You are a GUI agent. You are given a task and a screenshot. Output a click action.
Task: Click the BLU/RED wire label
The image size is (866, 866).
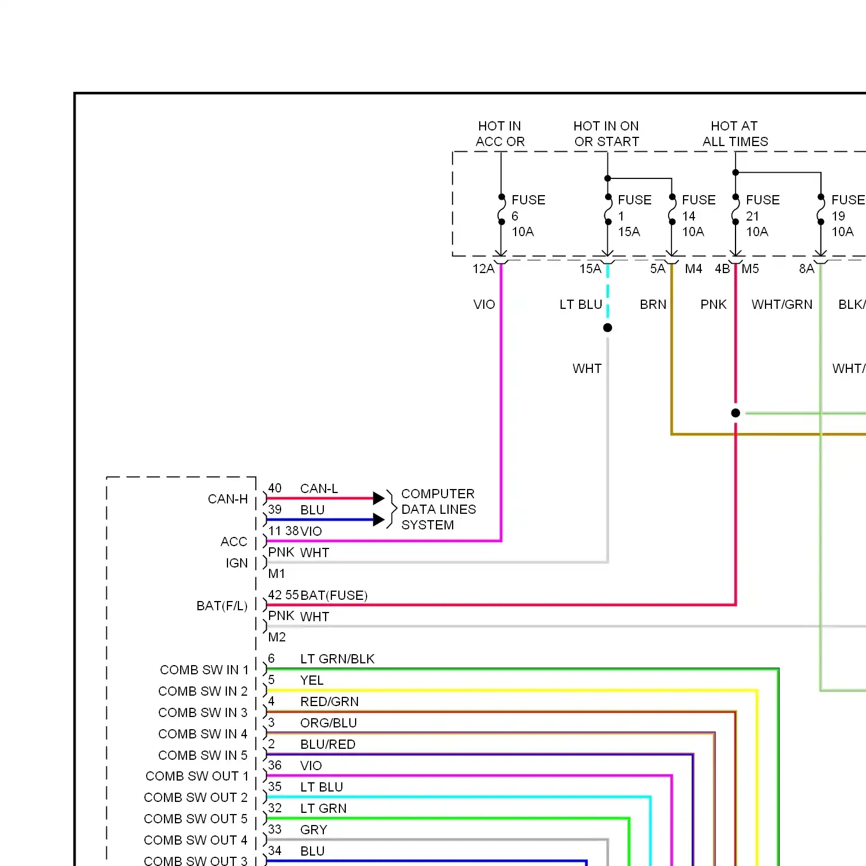pyautogui.click(x=327, y=745)
